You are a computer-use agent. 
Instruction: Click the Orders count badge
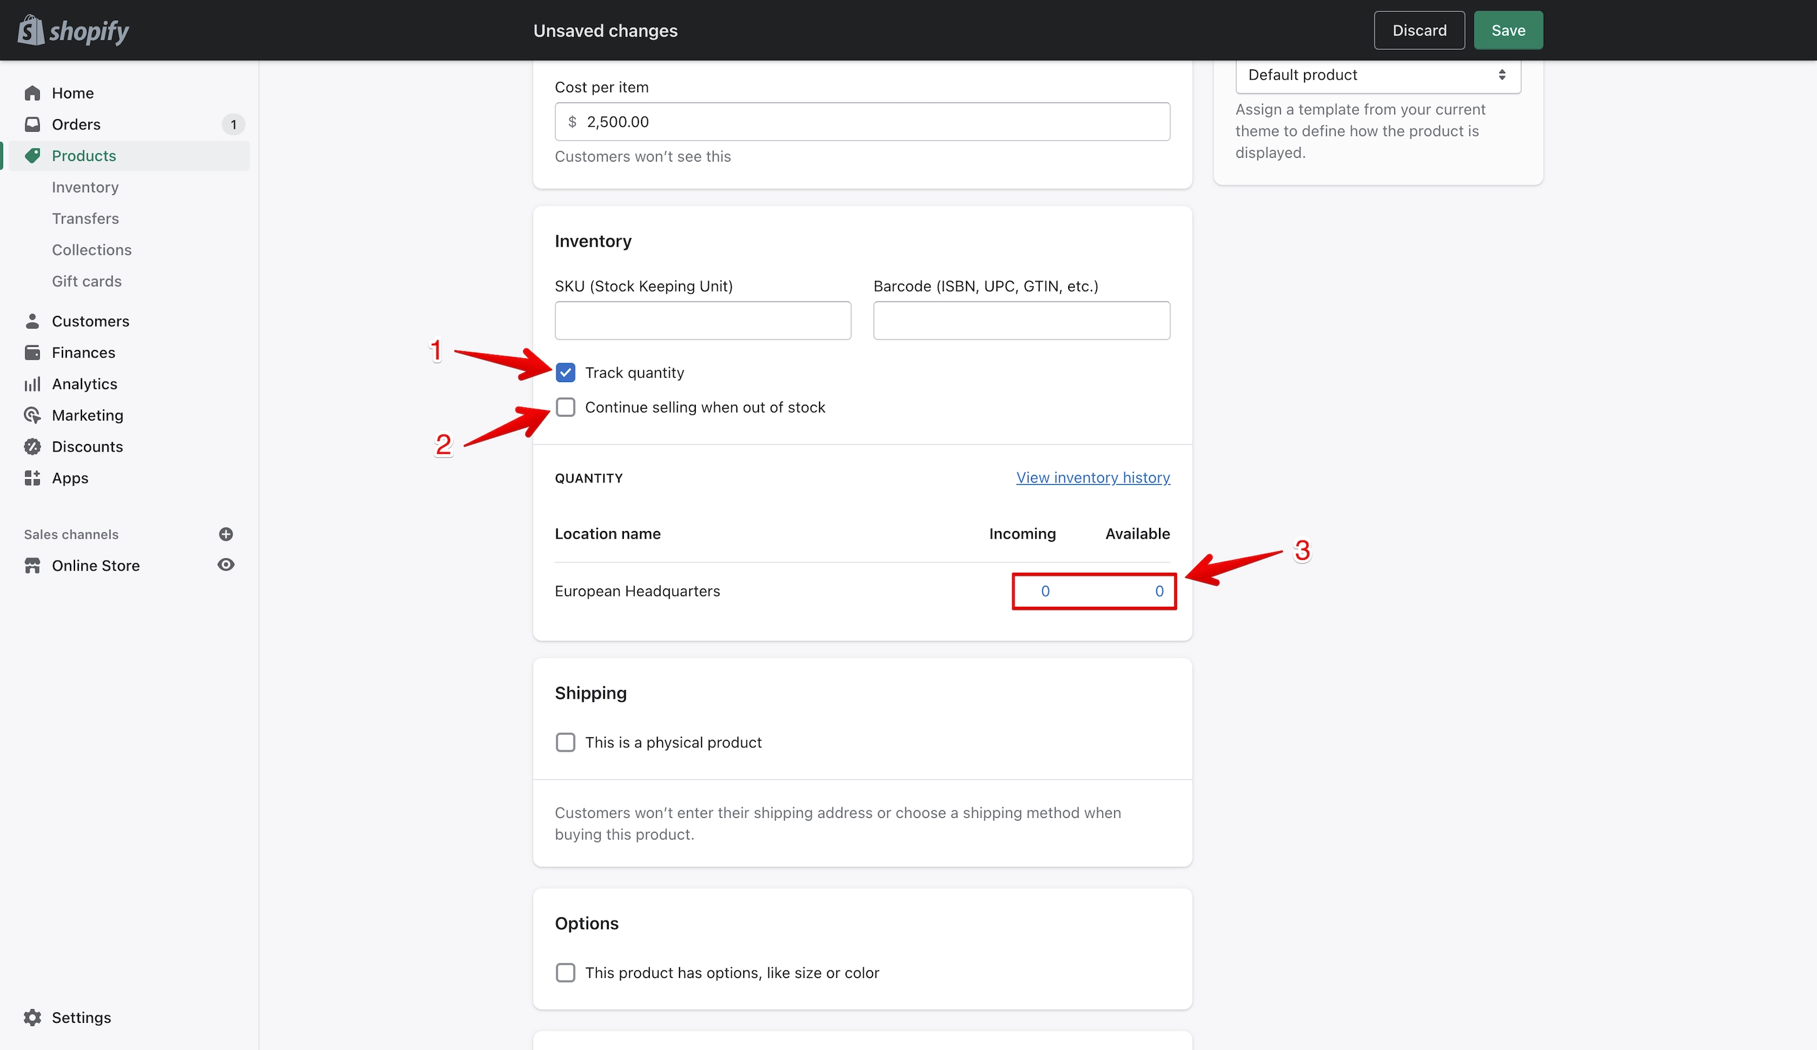point(233,125)
